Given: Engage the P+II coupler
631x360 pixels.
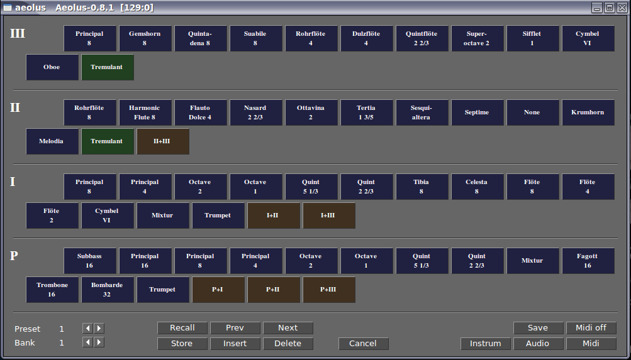Looking at the screenshot, I should [274, 290].
